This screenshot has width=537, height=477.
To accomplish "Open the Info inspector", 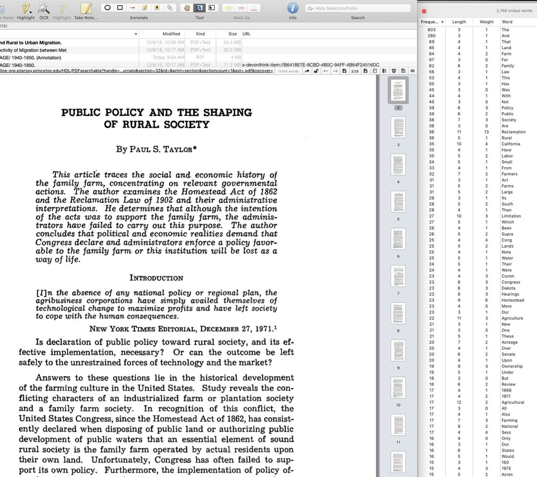I will tap(293, 8).
